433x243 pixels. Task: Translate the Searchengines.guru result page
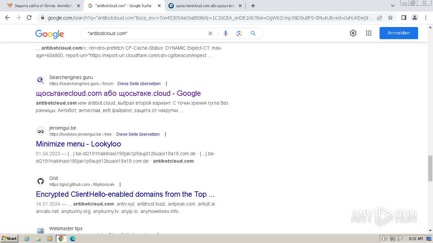click(139, 84)
